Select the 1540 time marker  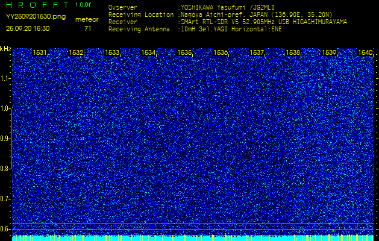[x=365, y=53]
